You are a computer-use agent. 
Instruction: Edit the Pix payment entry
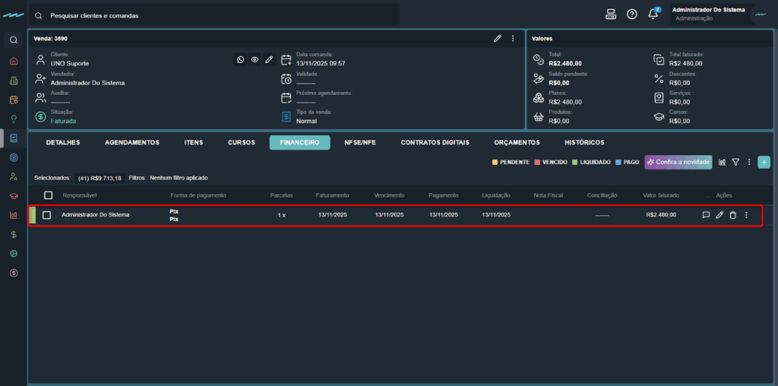pos(719,215)
